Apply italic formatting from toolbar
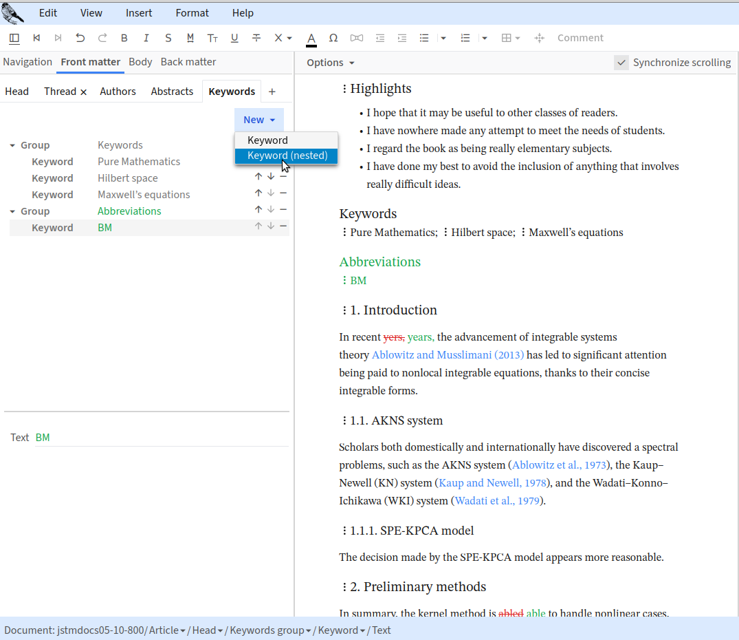Viewport: 739px width, 640px height. (x=146, y=38)
